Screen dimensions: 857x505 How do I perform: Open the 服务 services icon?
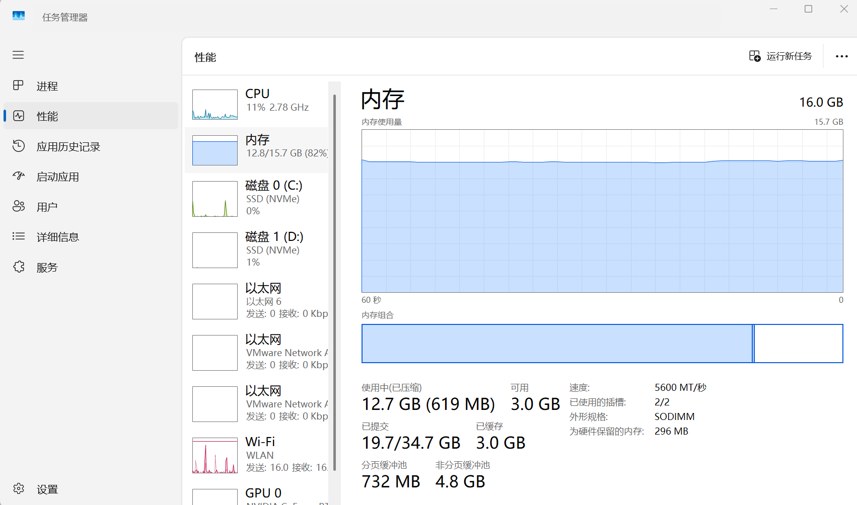click(18, 267)
